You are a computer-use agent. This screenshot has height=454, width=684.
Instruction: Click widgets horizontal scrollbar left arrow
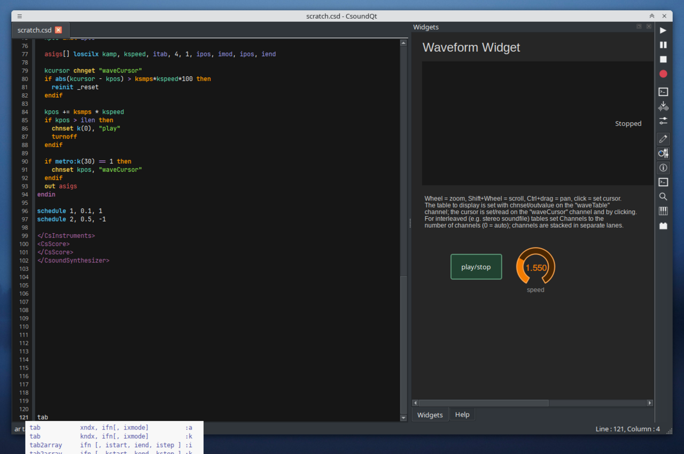[x=415, y=403]
